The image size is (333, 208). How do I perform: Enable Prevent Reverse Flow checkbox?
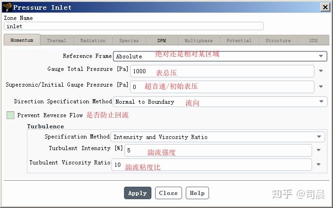[x=10, y=115]
